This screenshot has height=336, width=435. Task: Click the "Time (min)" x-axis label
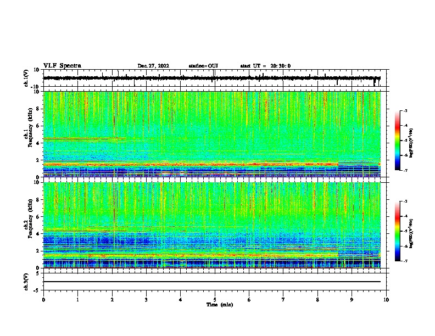[220, 305]
